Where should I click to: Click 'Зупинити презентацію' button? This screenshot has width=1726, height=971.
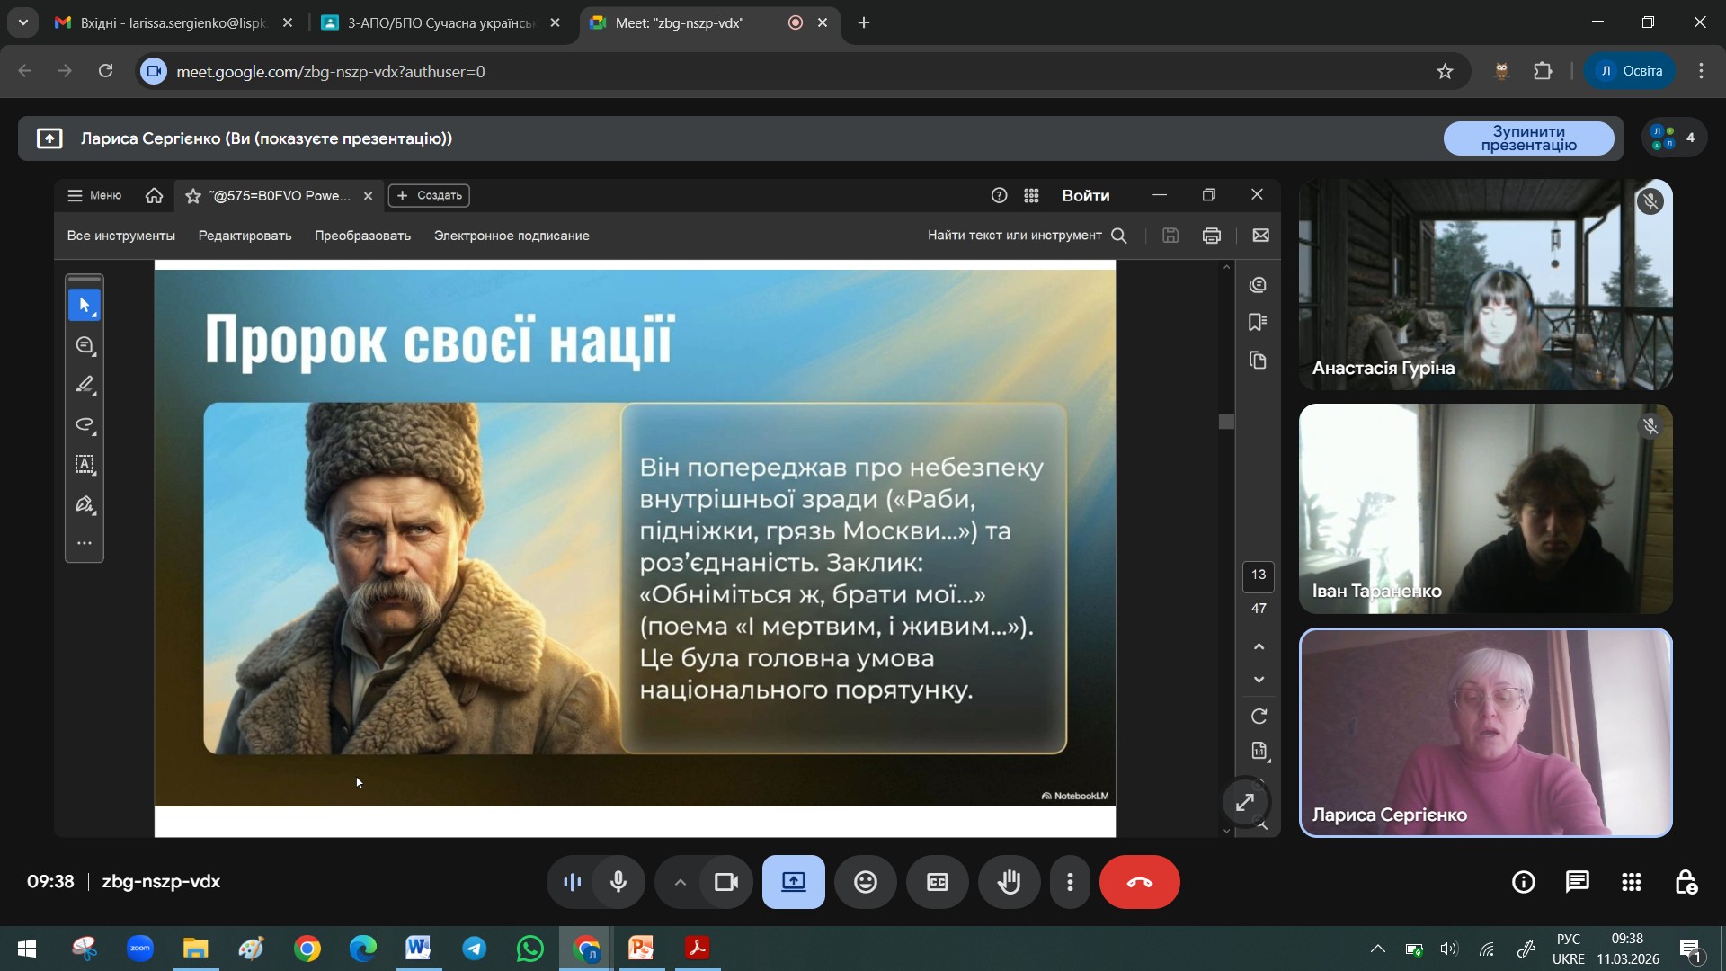1527,138
